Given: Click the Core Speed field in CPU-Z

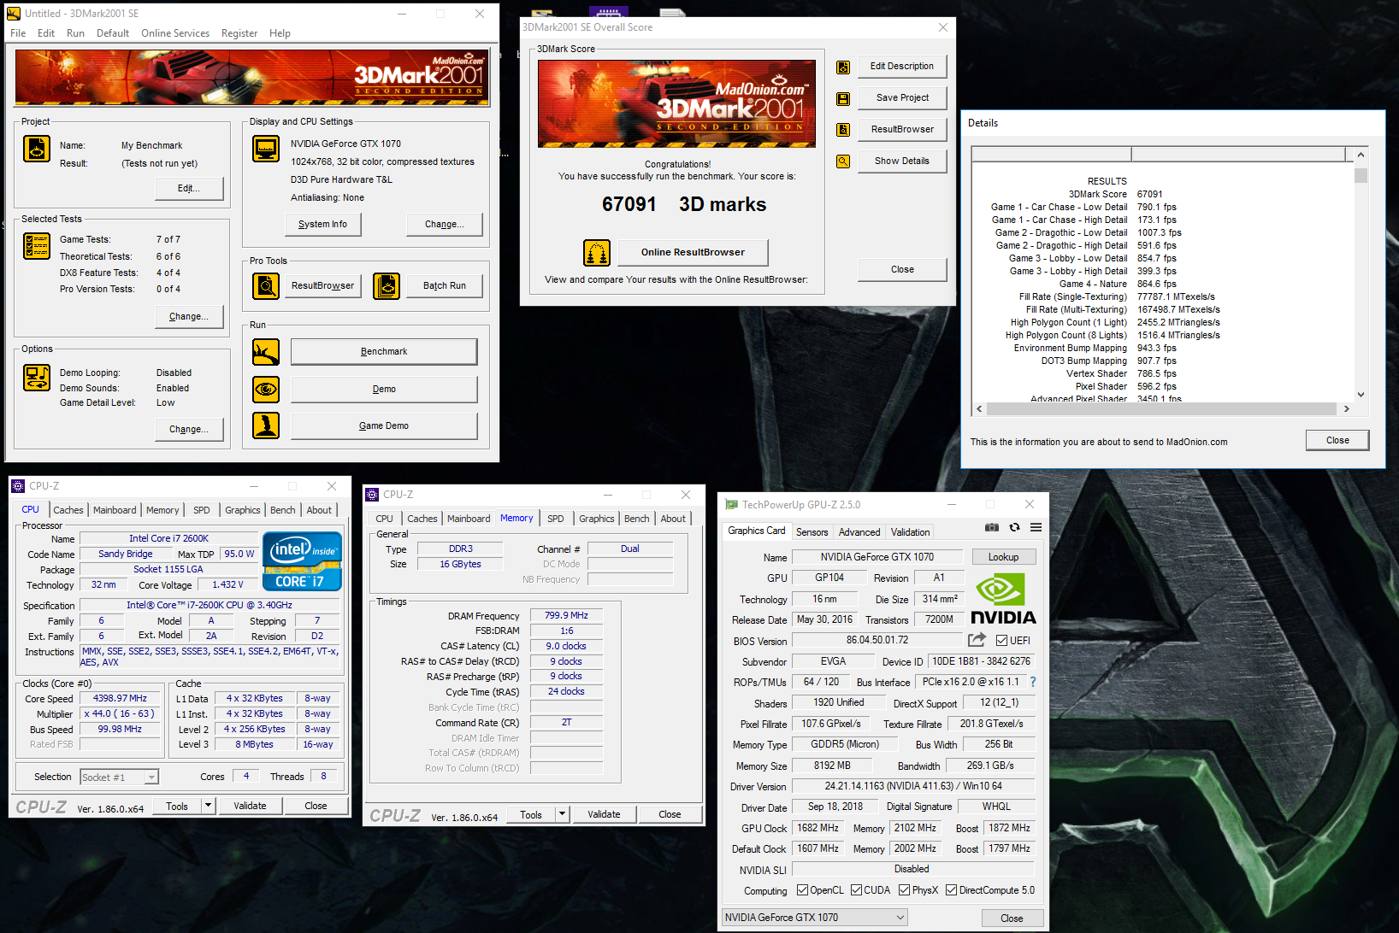Looking at the screenshot, I should (121, 698).
